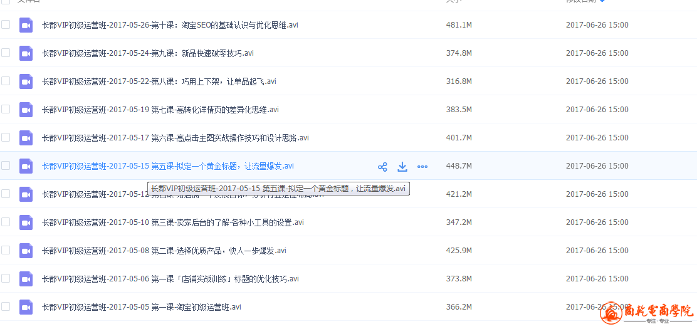
Task: Open file 第九课：新品快速破零技巧.avi
Action: click(x=147, y=53)
